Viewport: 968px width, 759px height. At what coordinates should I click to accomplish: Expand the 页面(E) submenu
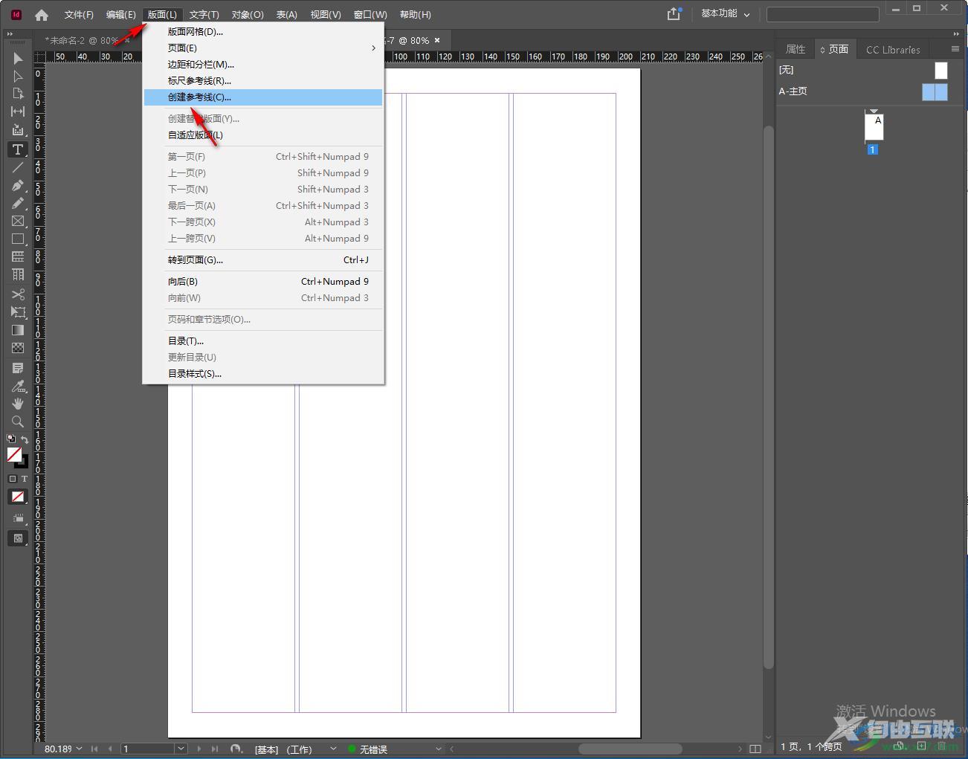point(264,48)
